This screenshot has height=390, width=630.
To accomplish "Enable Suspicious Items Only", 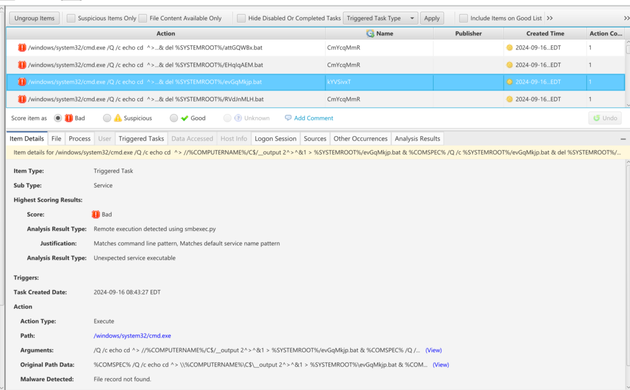I will pos(71,17).
